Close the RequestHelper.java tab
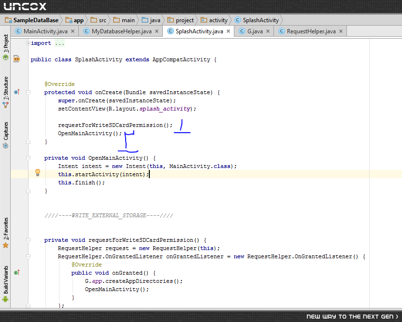 pos(341,31)
